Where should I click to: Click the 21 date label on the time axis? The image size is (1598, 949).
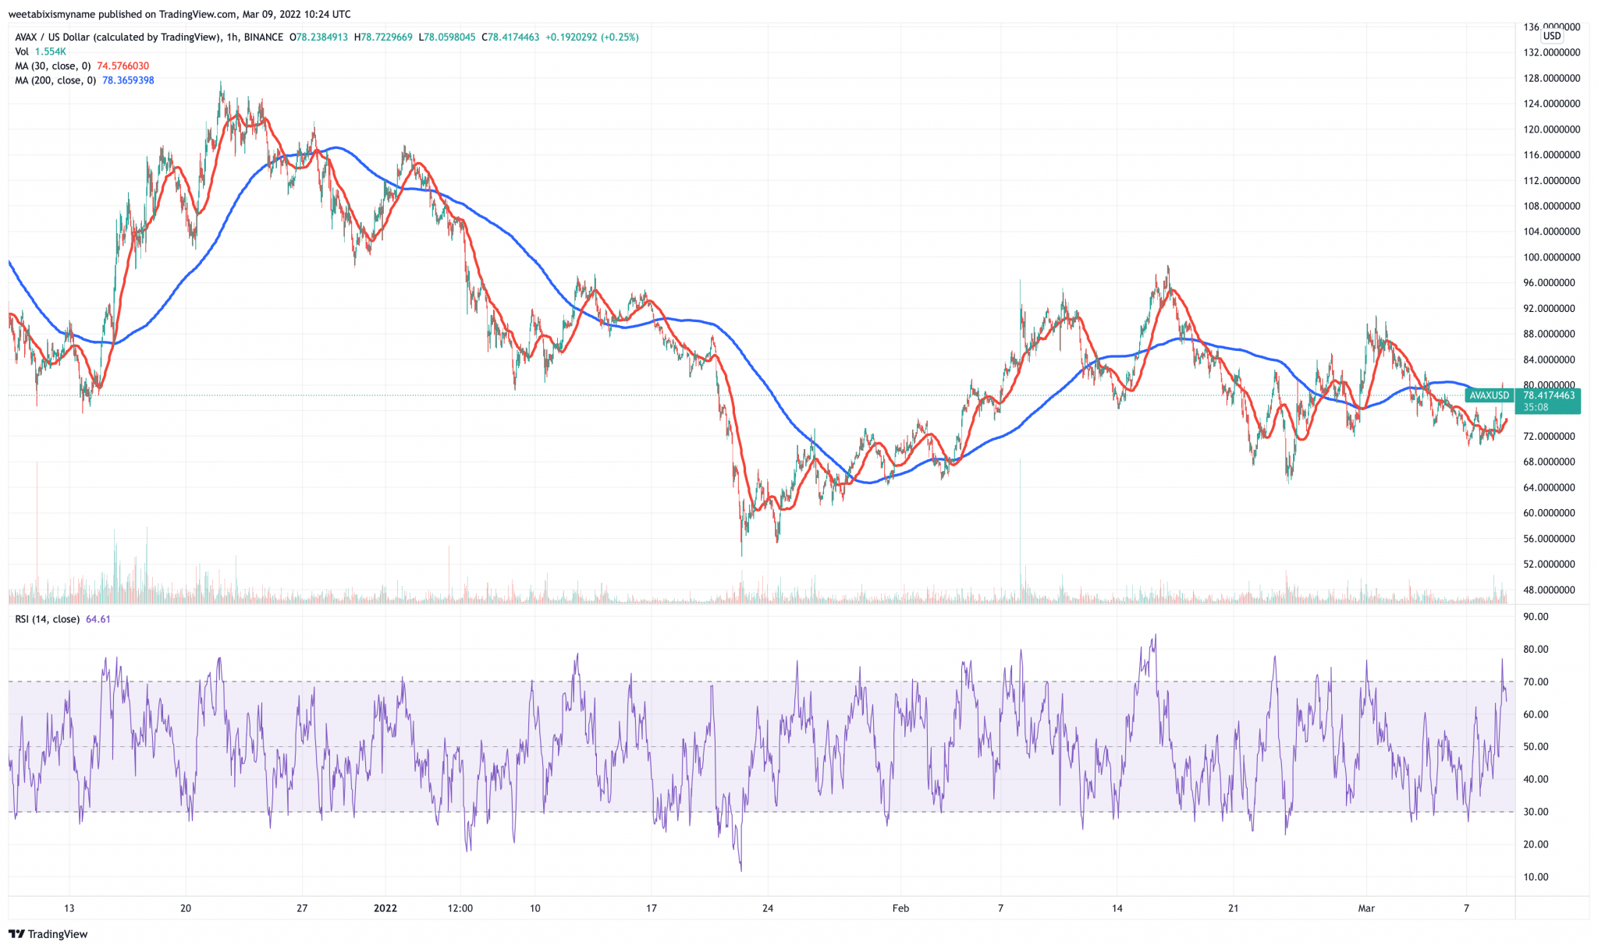tap(1234, 908)
